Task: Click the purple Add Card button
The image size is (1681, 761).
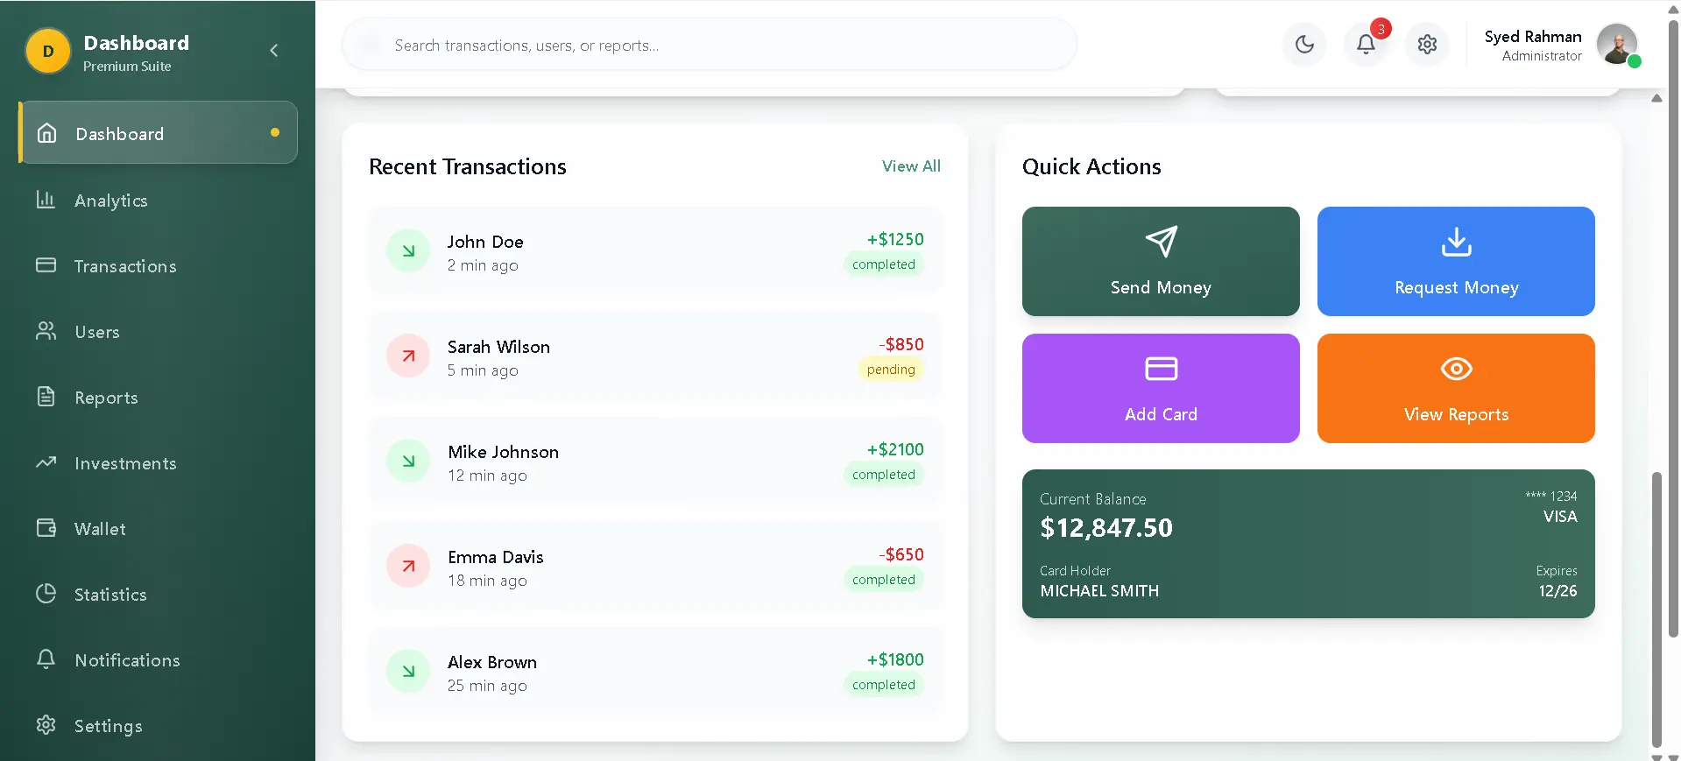Action: [x=1161, y=388]
